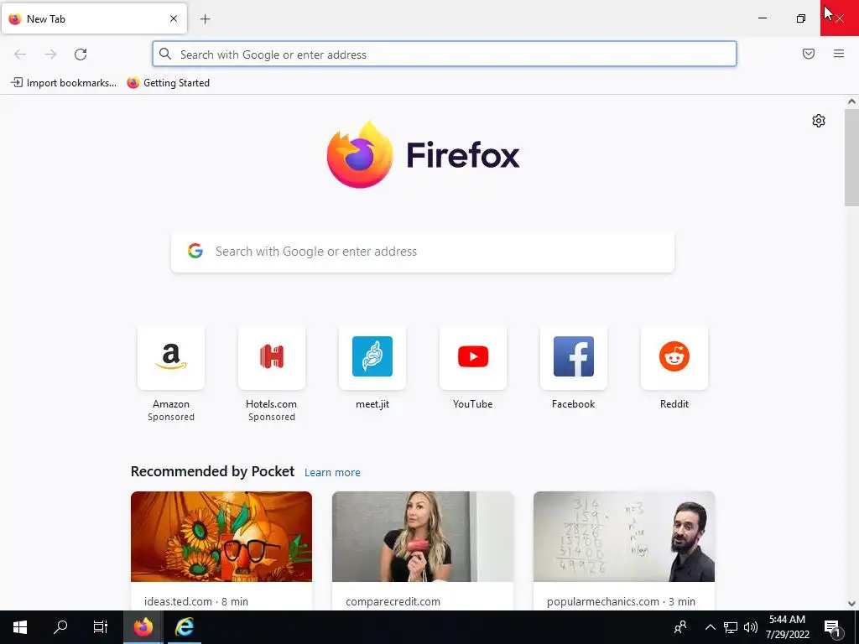Open the ideas.ted.com story thumbnail
Screen dimensions: 859x644
221,537
